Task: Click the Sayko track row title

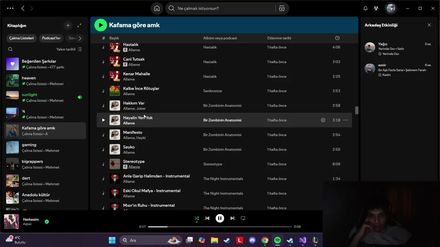Action: point(129,147)
